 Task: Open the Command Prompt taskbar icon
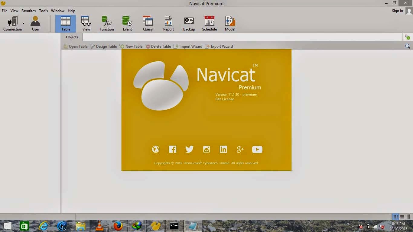pos(174,226)
